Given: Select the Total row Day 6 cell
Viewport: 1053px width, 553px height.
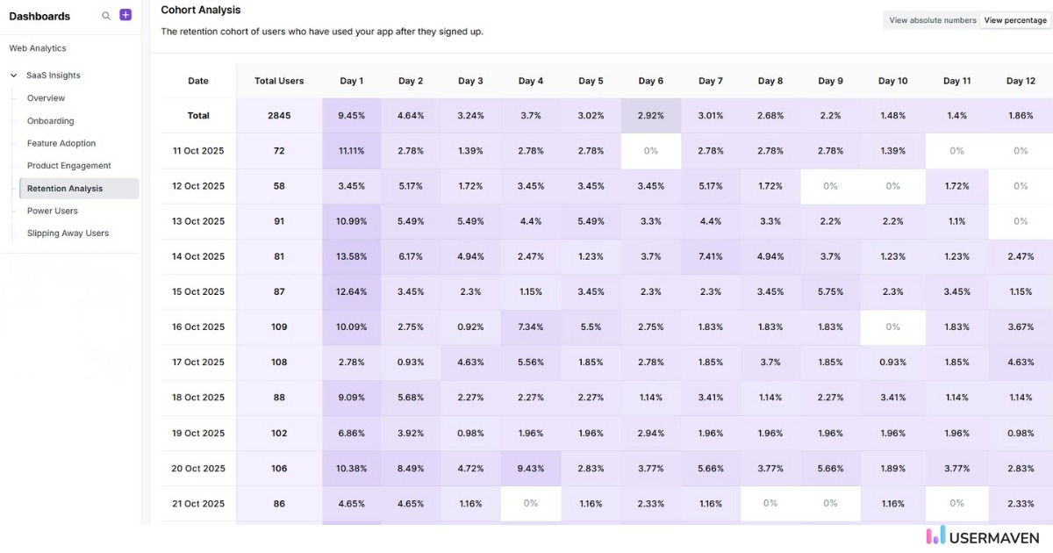Looking at the screenshot, I should (650, 115).
